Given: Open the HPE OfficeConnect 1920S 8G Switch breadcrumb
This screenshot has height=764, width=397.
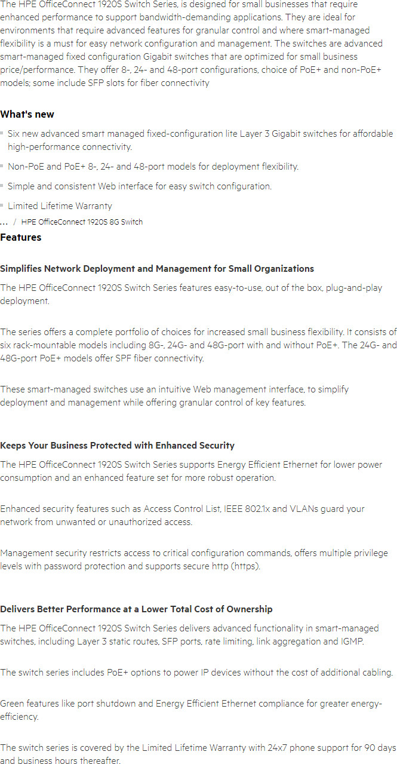Looking at the screenshot, I should pyautogui.click(x=82, y=222).
